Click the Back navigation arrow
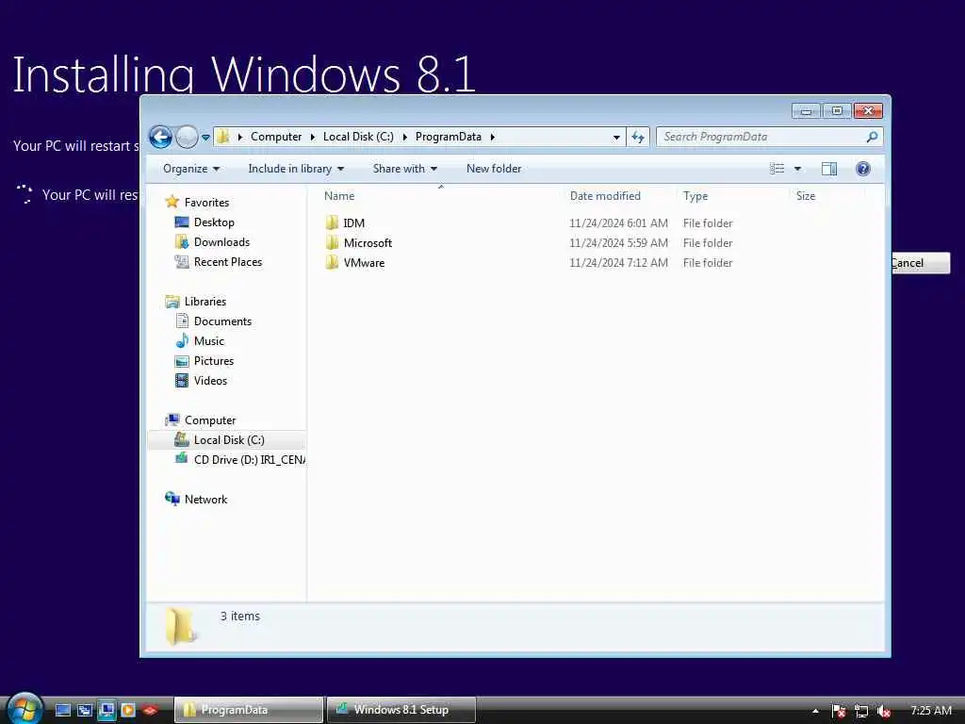 tap(160, 137)
